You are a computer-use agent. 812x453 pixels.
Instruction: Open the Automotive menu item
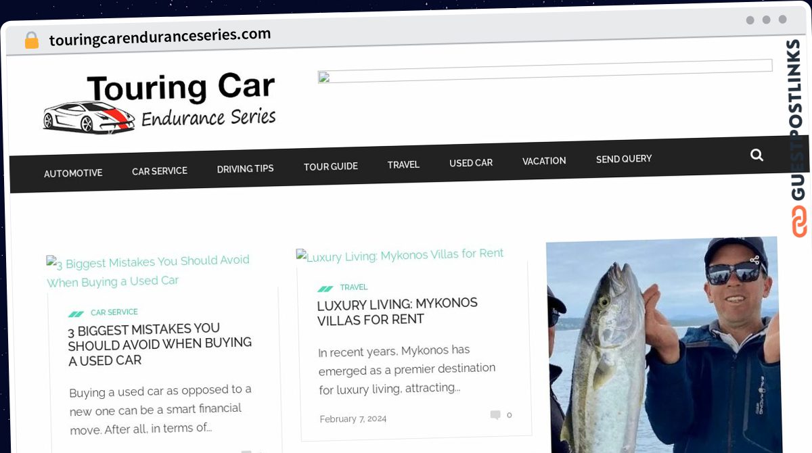tap(73, 173)
